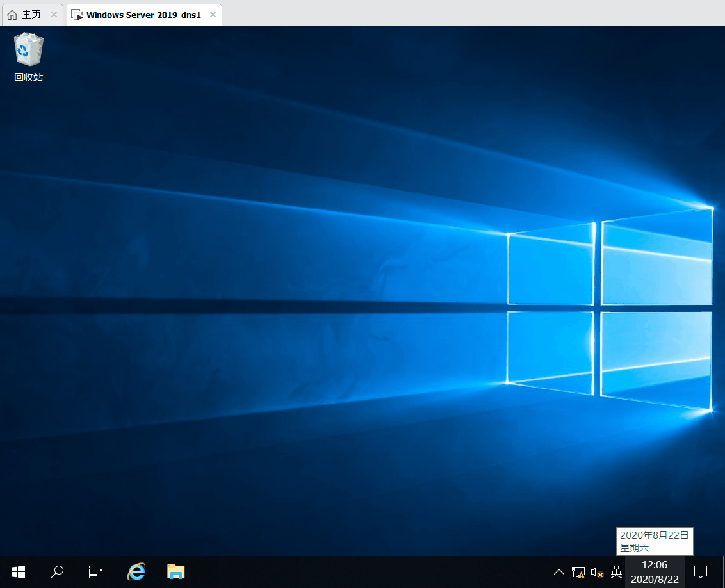725x588 pixels.
Task: Click the Windows logo on the wallpaper
Action: tap(608, 309)
